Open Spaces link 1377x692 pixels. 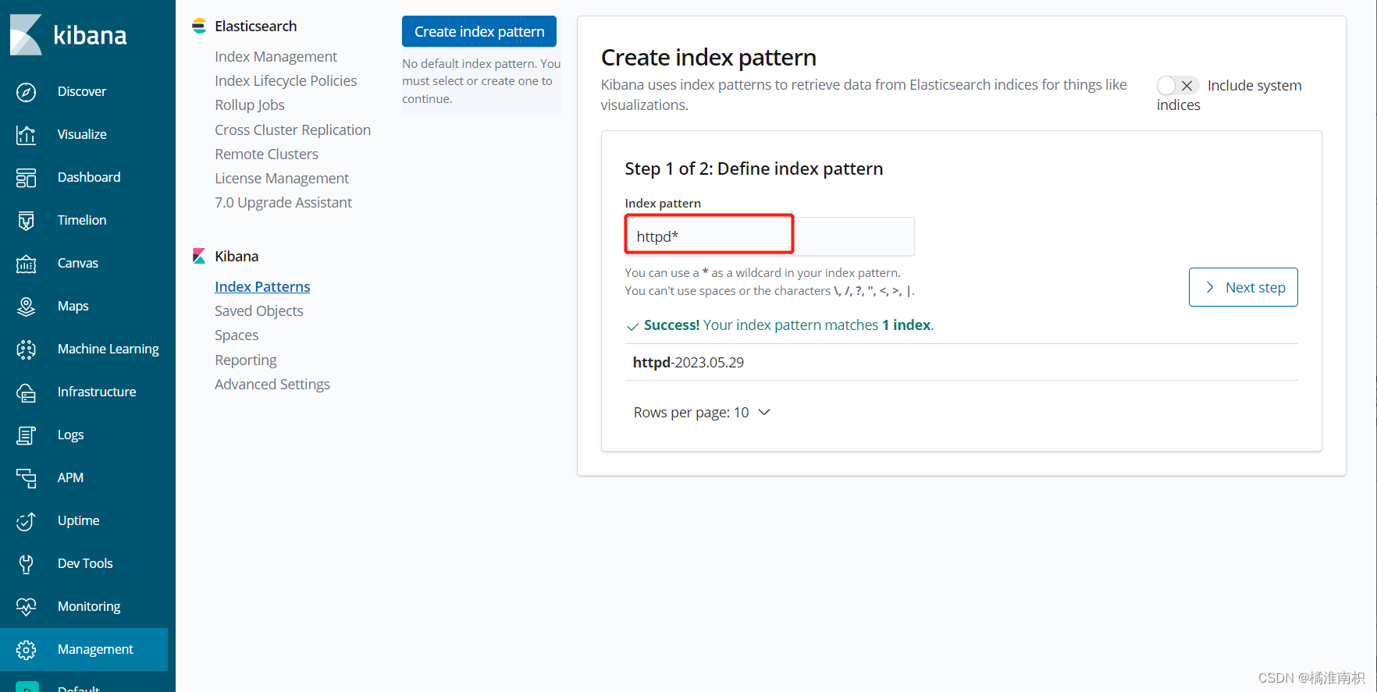[x=237, y=335]
